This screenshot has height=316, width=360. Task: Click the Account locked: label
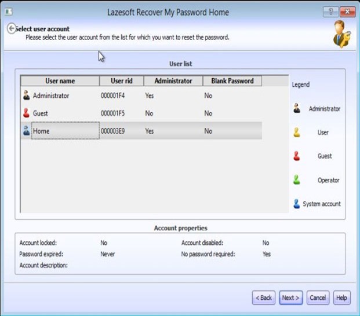38,242
